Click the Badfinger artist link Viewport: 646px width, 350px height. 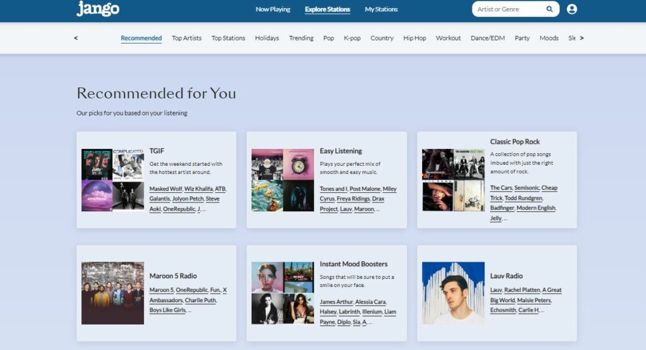(x=502, y=208)
